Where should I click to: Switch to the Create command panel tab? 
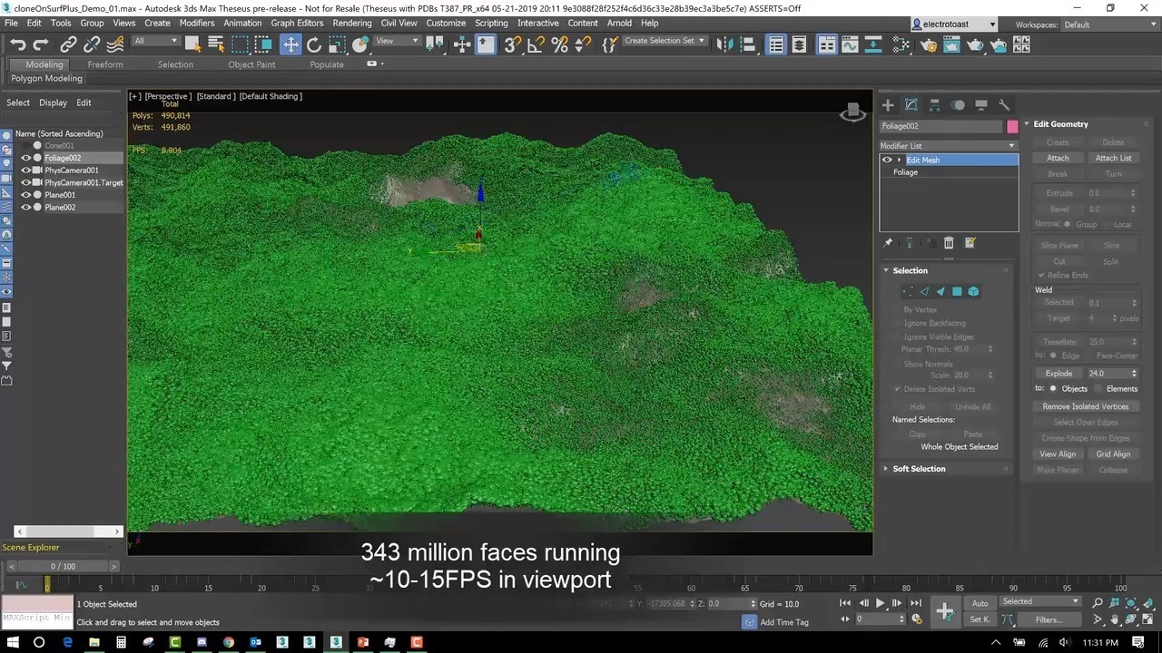(888, 105)
